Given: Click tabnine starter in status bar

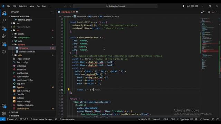Looking at the screenshot, I should (67, 119).
